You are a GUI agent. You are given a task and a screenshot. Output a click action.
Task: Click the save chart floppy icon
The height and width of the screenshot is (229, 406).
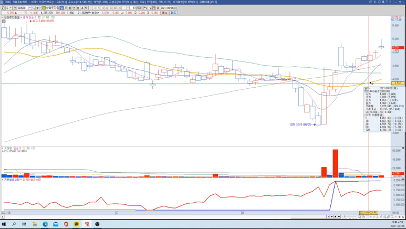153,8
